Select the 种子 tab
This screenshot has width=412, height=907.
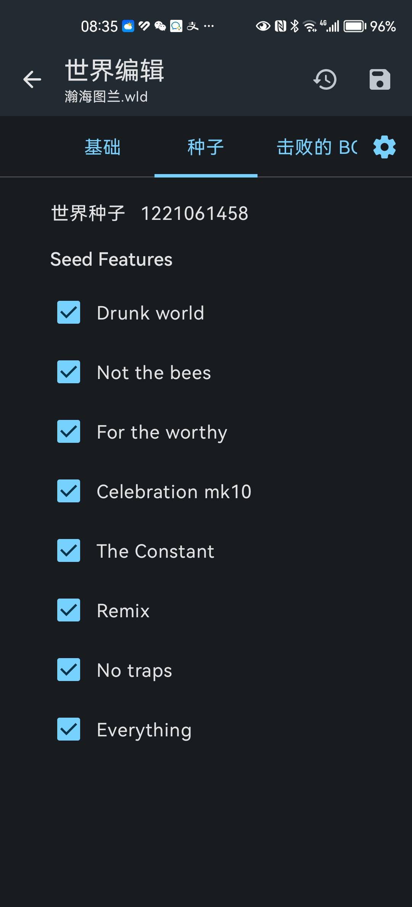[x=206, y=147]
